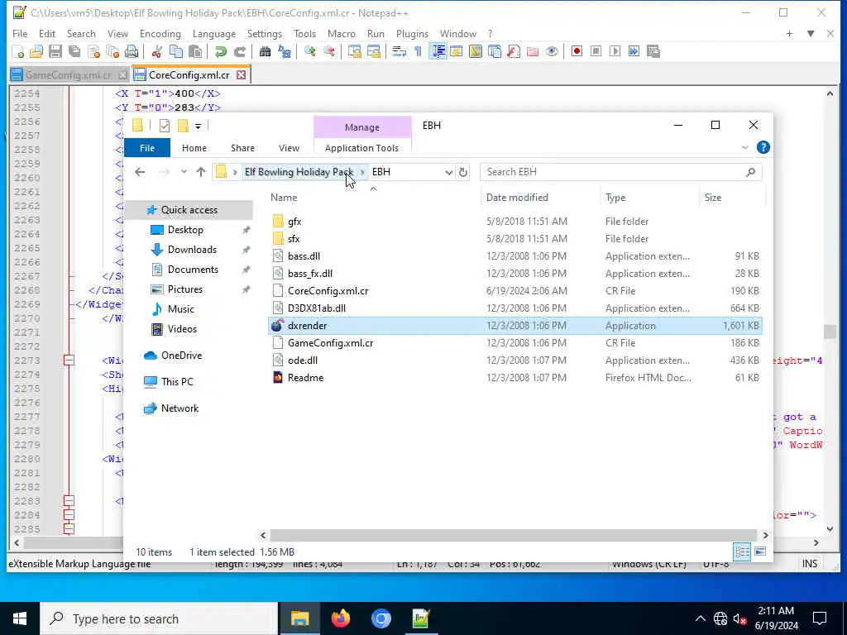Image resolution: width=847 pixels, height=635 pixels.
Task: Open the Macro menu in Notepad++
Action: (341, 33)
